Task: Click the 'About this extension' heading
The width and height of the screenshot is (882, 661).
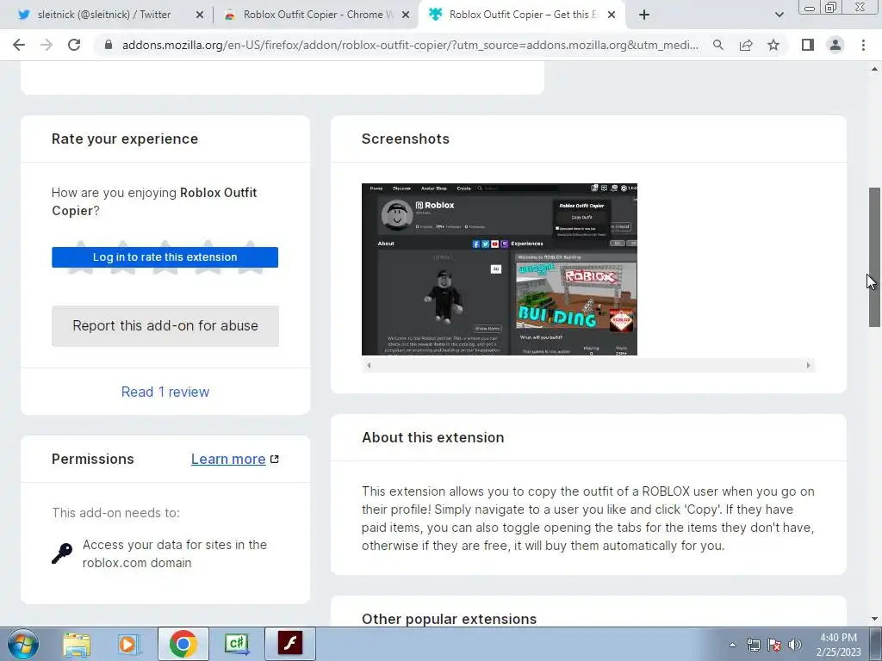Action: pyautogui.click(x=432, y=437)
